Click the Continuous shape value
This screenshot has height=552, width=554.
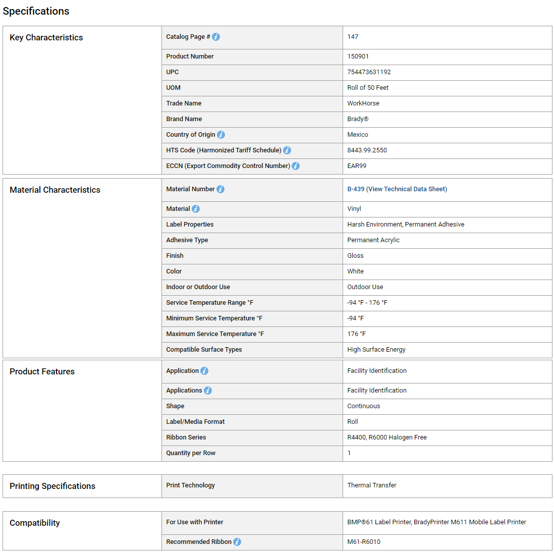pyautogui.click(x=364, y=406)
